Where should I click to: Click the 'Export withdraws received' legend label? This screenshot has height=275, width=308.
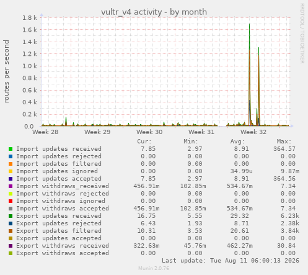click(x=63, y=246)
